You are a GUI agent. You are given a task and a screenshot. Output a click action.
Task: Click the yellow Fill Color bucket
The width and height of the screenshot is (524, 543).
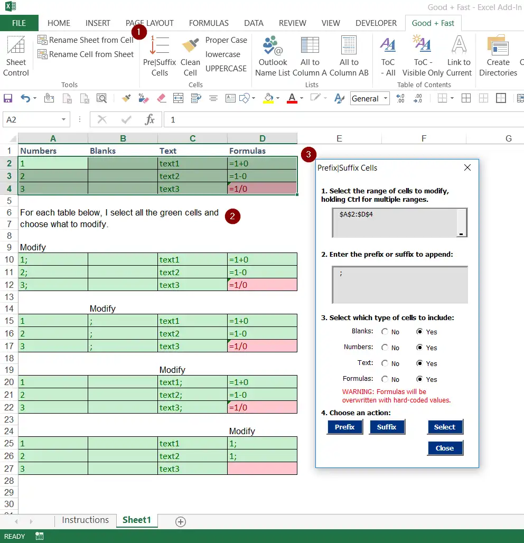(x=268, y=98)
